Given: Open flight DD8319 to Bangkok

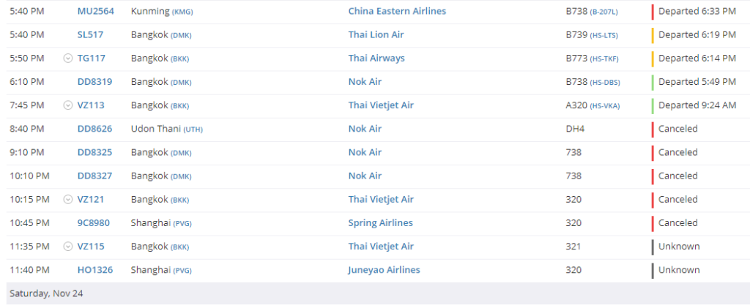Looking at the screenshot, I should pos(94,81).
